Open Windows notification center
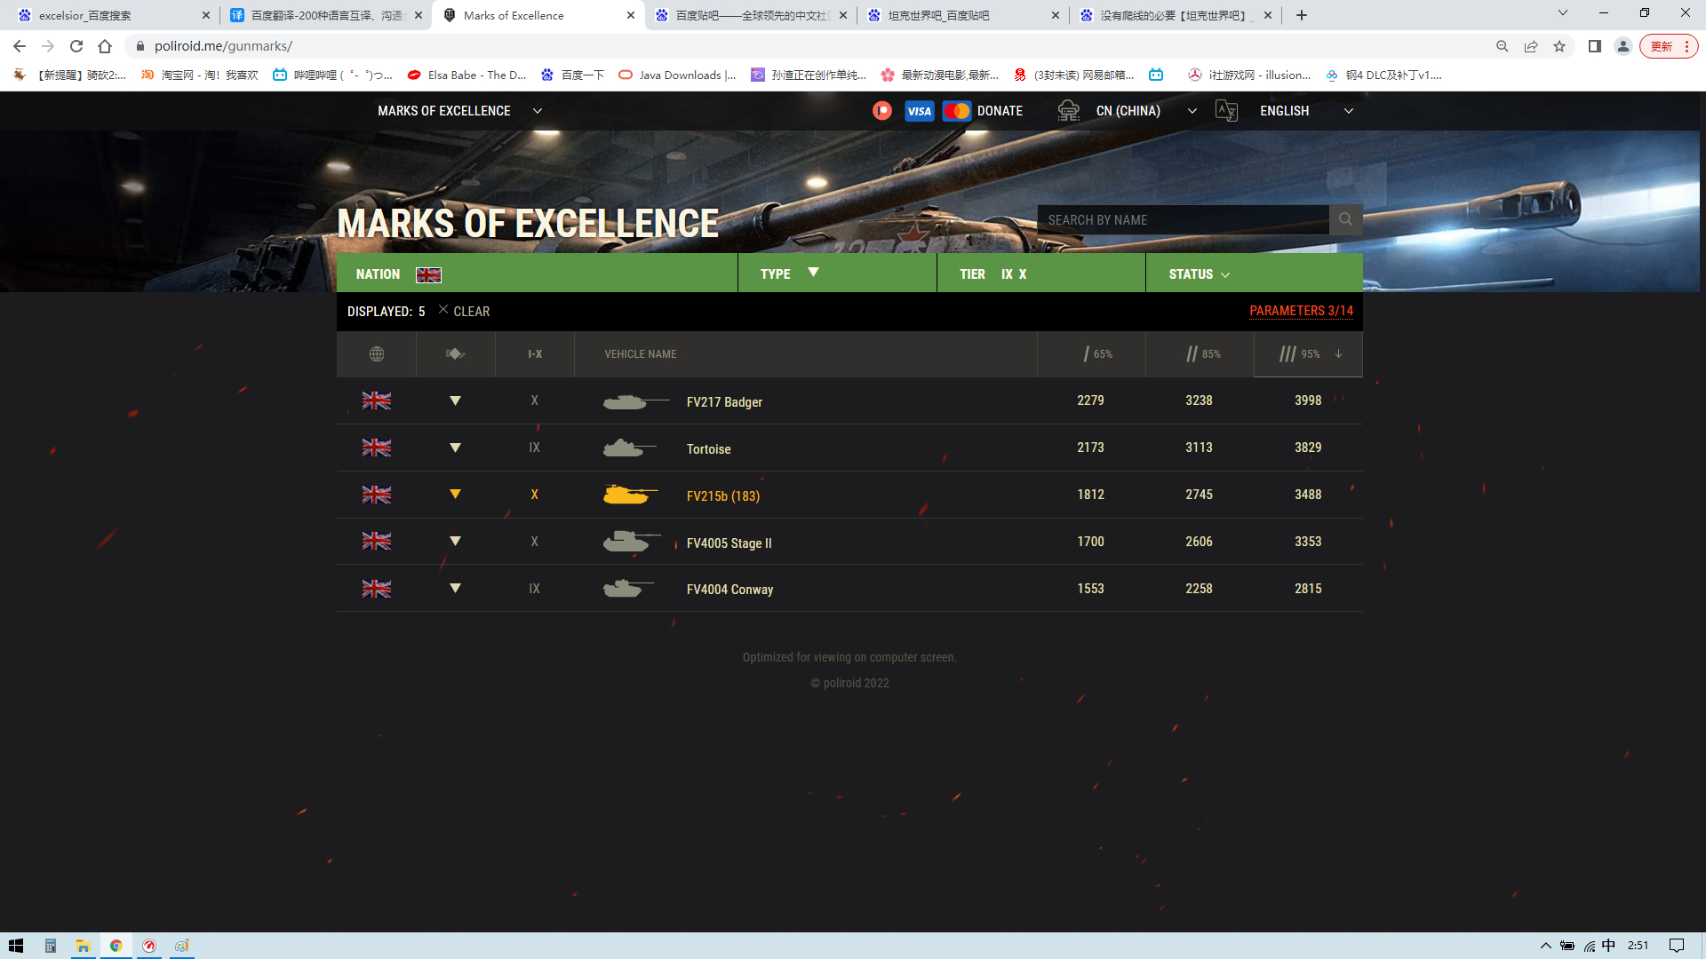Viewport: 1706px width, 959px height. click(x=1677, y=946)
